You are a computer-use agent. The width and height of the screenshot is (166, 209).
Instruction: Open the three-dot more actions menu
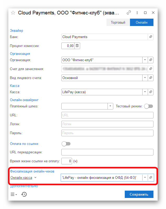coord(137,13)
